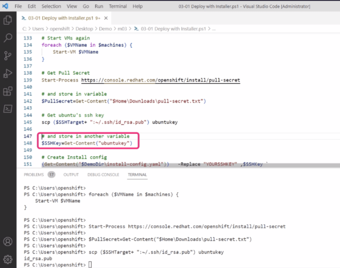Click the '# Create Install config' comment
The height and width of the screenshot is (268, 340).
click(x=74, y=157)
